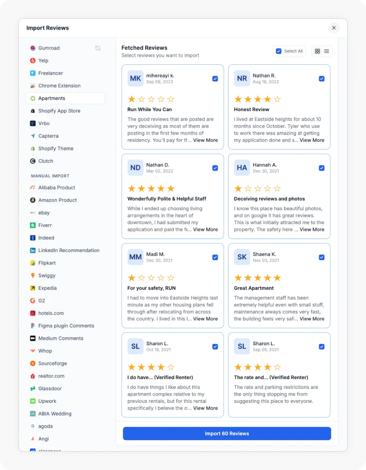Screen dimensions: 366x470
Task: Switch reviews to grid view layout
Action: tap(317, 51)
